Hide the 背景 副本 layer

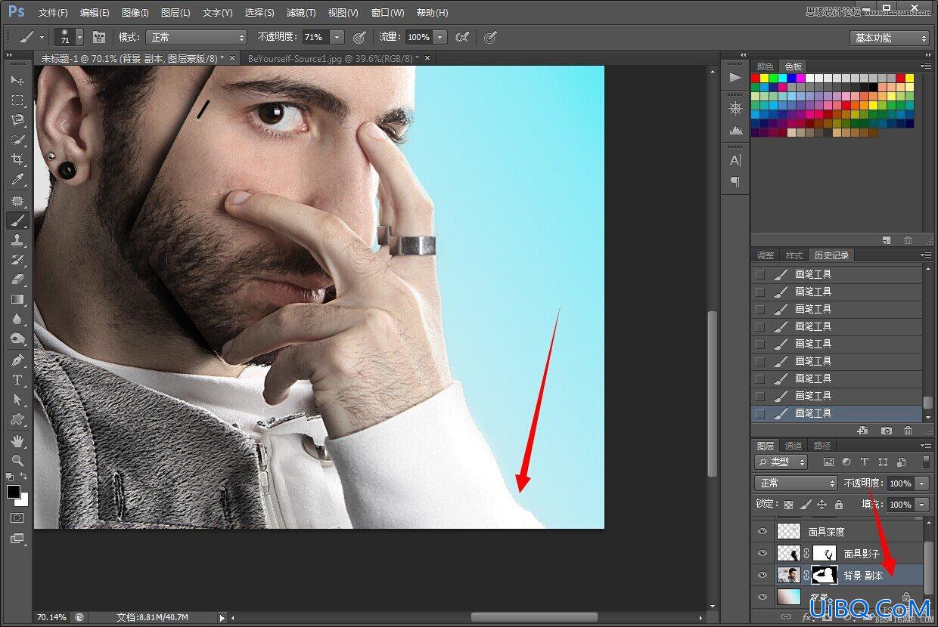point(762,576)
